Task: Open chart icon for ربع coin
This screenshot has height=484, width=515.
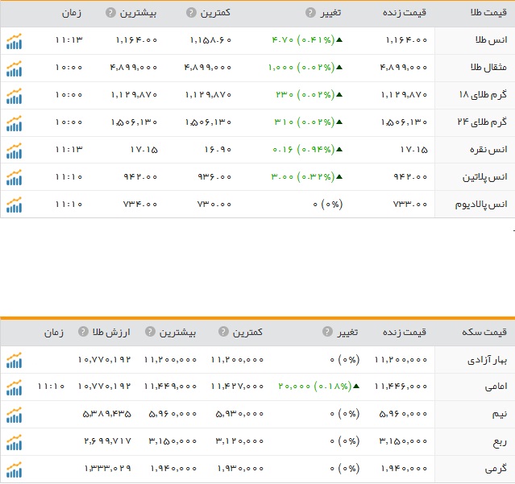Action: tap(15, 442)
